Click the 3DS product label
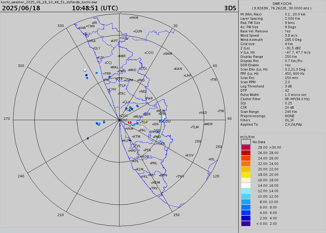The image size is (326, 233). [230, 8]
